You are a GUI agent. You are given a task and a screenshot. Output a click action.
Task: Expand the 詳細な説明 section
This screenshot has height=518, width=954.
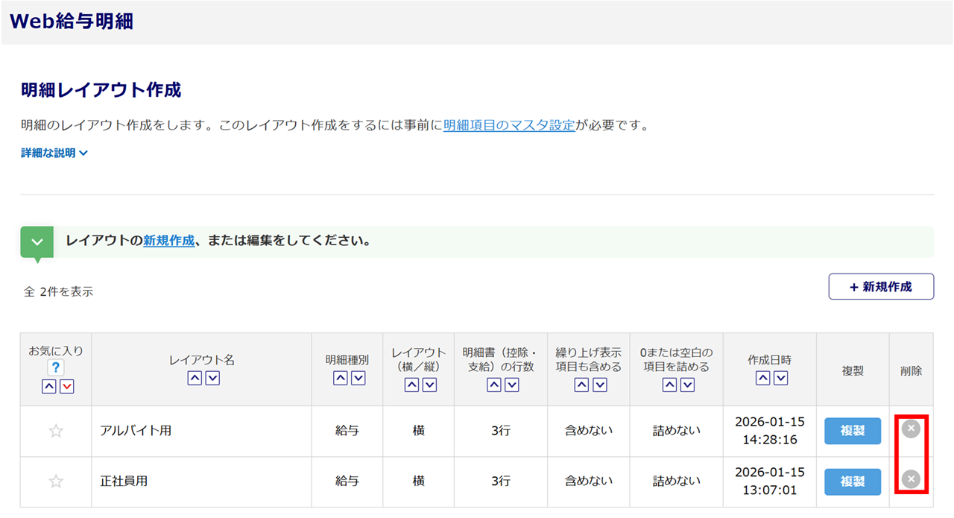click(54, 153)
